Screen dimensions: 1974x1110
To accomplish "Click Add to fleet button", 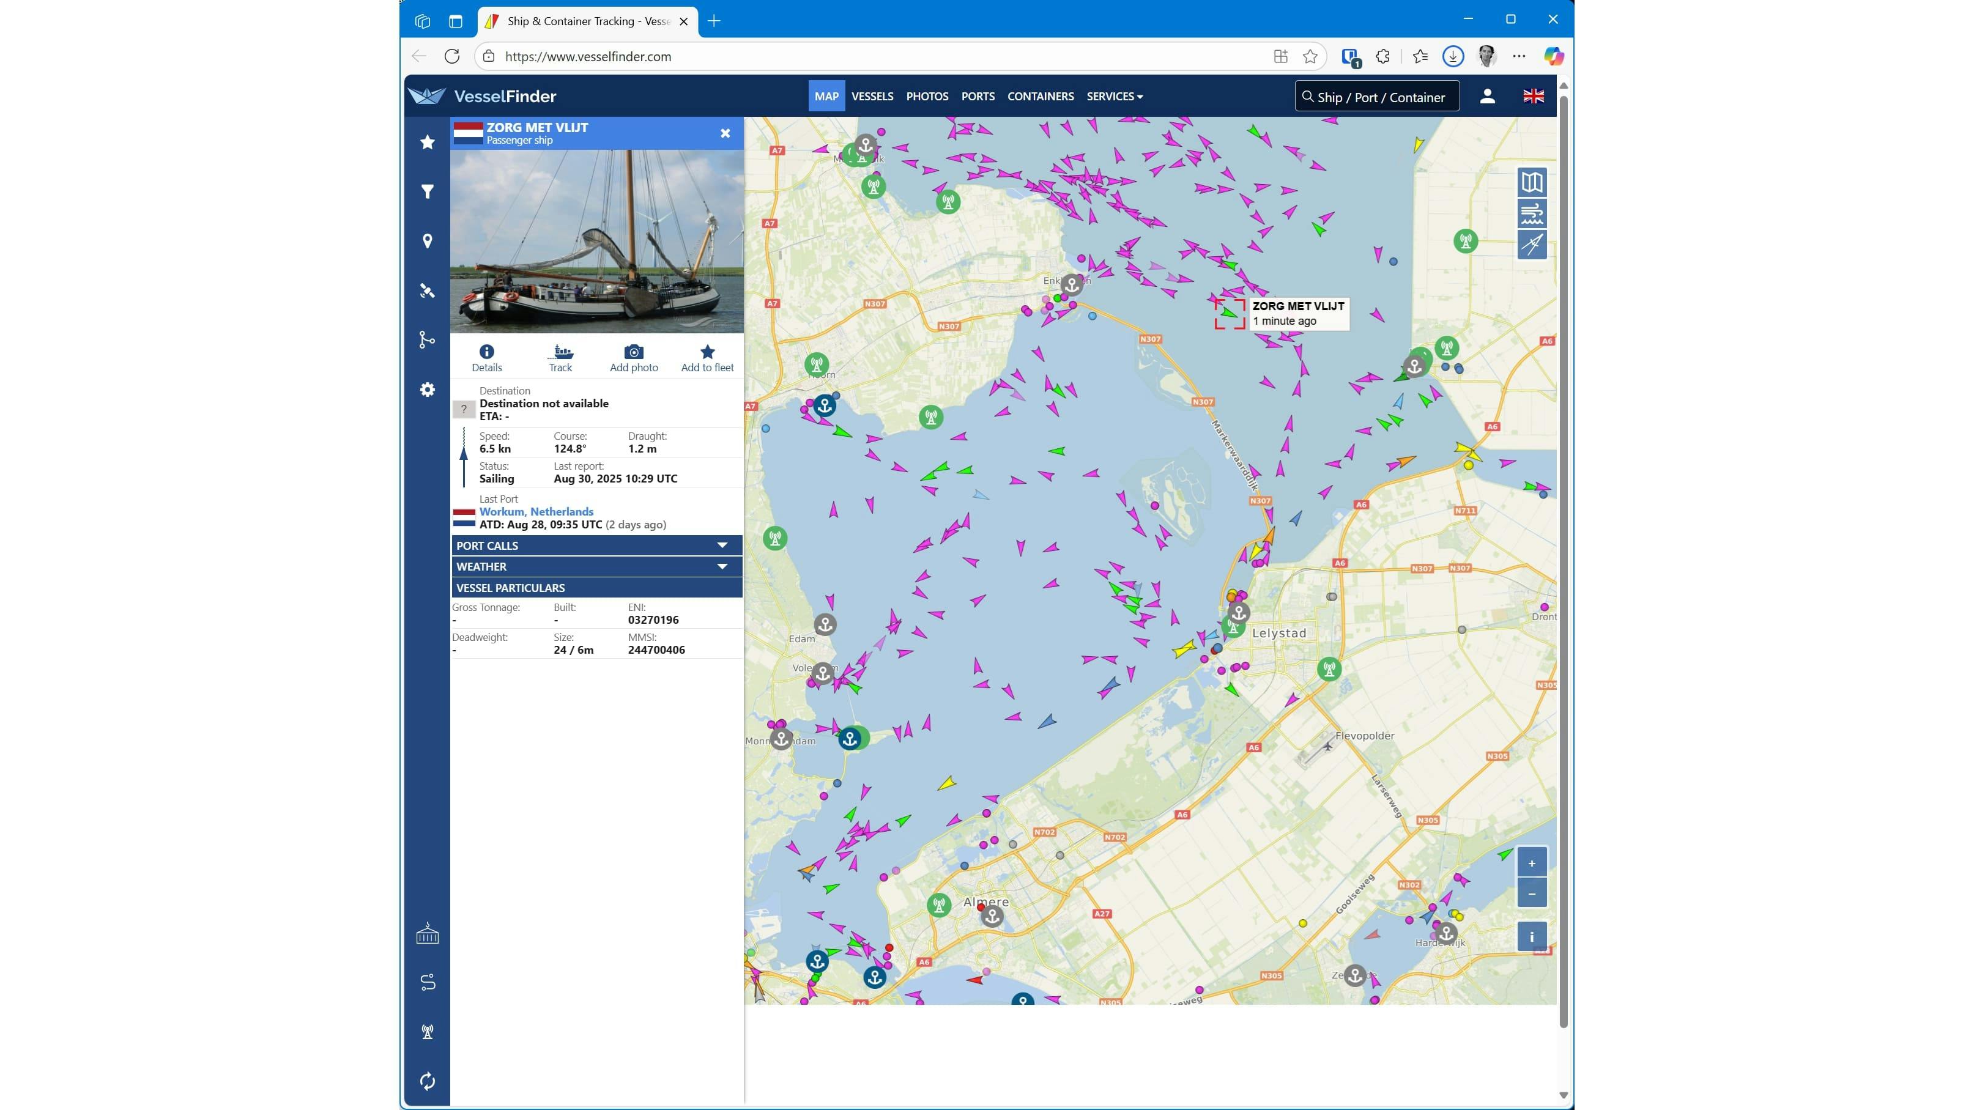I will [707, 358].
